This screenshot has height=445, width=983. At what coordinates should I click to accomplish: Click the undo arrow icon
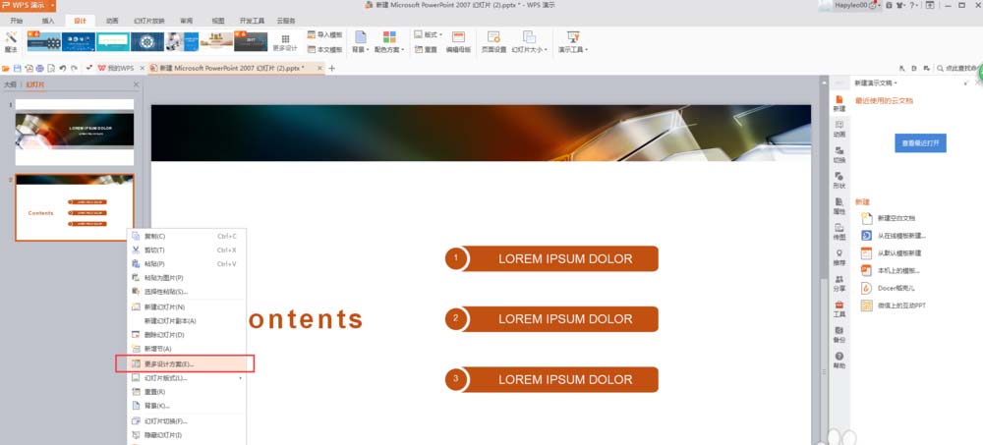[x=63, y=69]
